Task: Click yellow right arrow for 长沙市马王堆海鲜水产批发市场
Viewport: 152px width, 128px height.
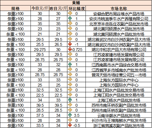Action: [x=70, y=120]
